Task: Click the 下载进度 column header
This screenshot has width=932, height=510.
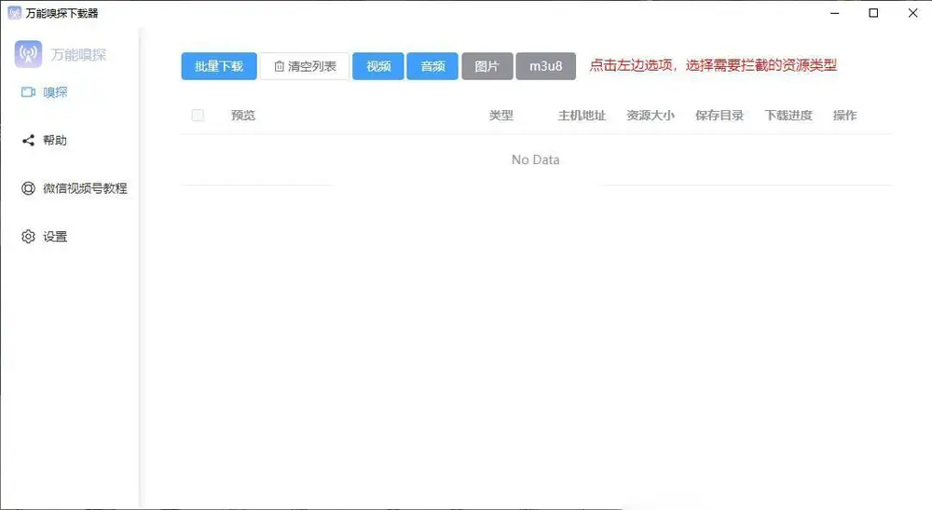Action: 788,116
